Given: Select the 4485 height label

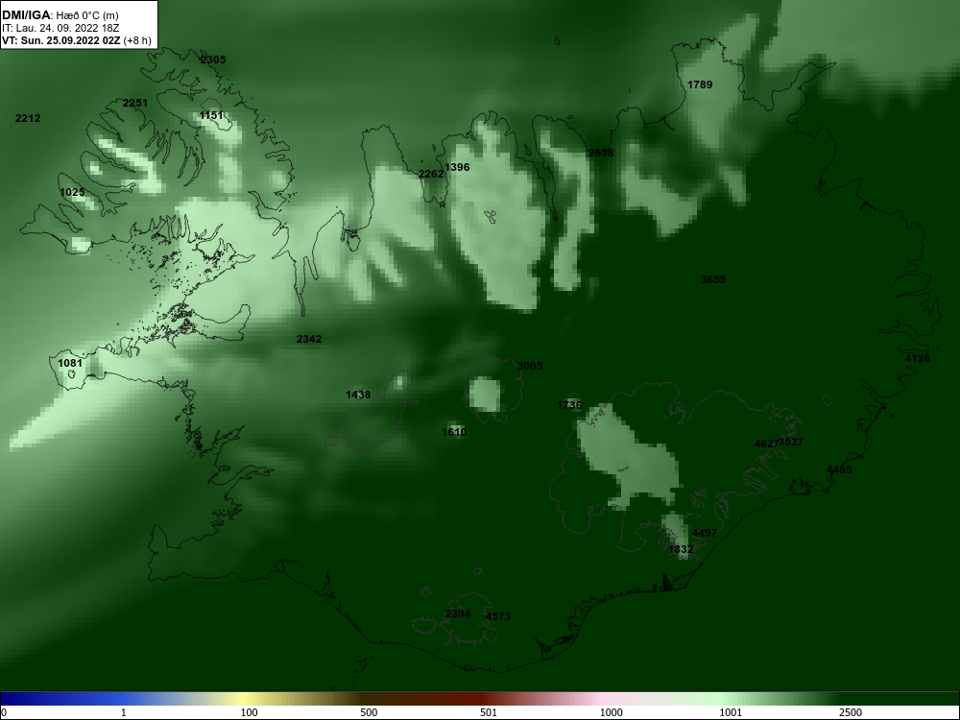Looking at the screenshot, I should pos(839,469).
